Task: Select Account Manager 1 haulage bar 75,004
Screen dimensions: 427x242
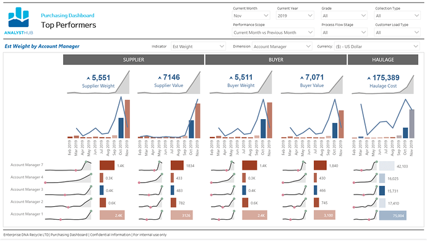Action: point(393,215)
